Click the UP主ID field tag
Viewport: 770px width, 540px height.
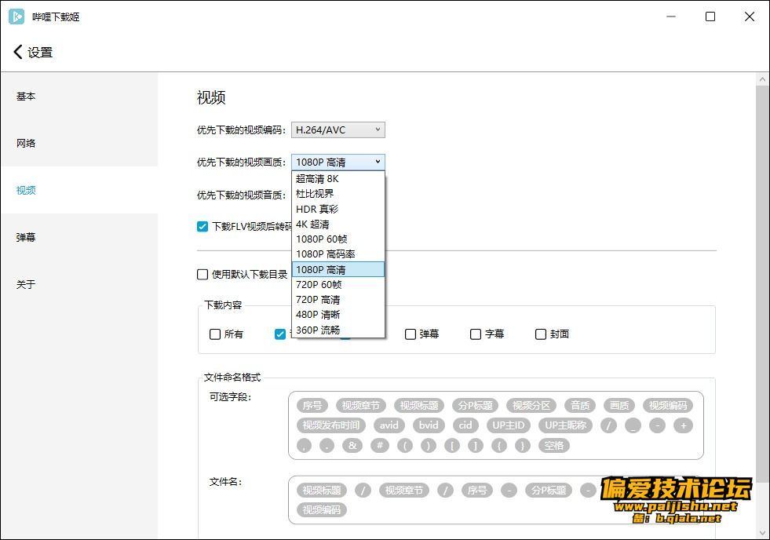509,425
